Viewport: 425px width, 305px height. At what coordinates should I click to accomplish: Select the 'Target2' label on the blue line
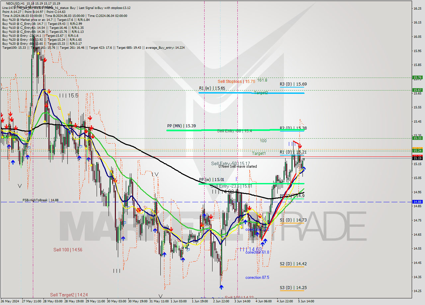261,93
